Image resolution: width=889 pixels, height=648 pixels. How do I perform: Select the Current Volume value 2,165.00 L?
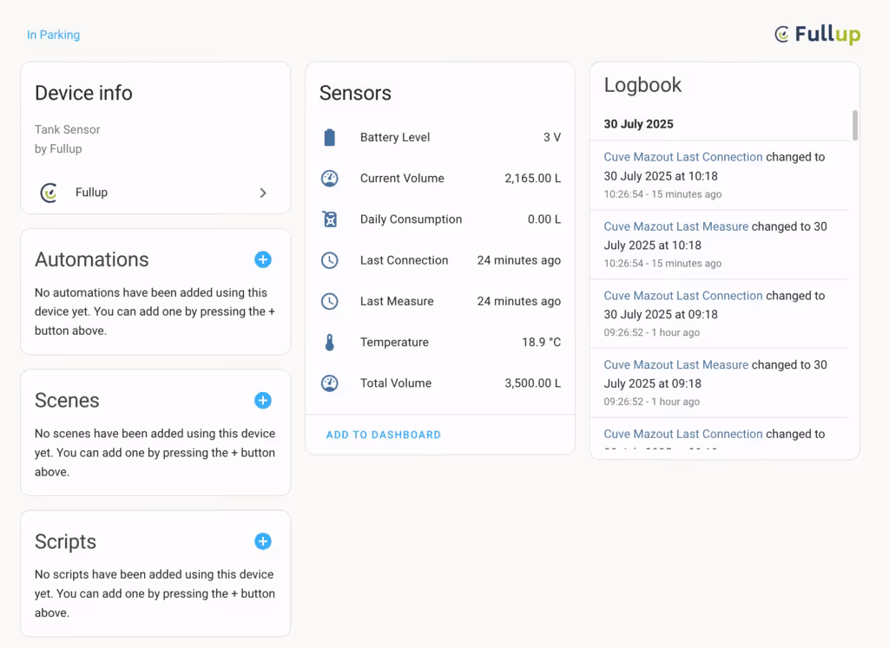[x=532, y=179]
